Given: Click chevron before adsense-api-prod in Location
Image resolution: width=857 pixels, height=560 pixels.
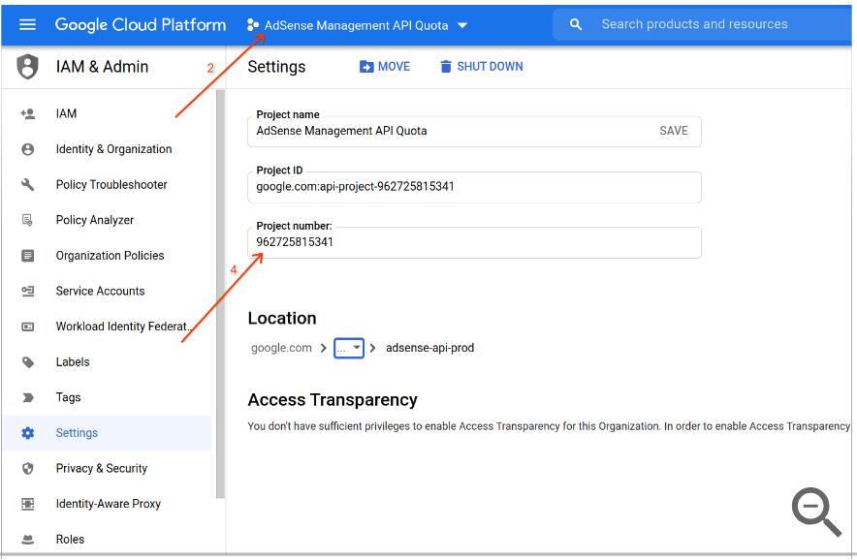Looking at the screenshot, I should pyautogui.click(x=372, y=348).
